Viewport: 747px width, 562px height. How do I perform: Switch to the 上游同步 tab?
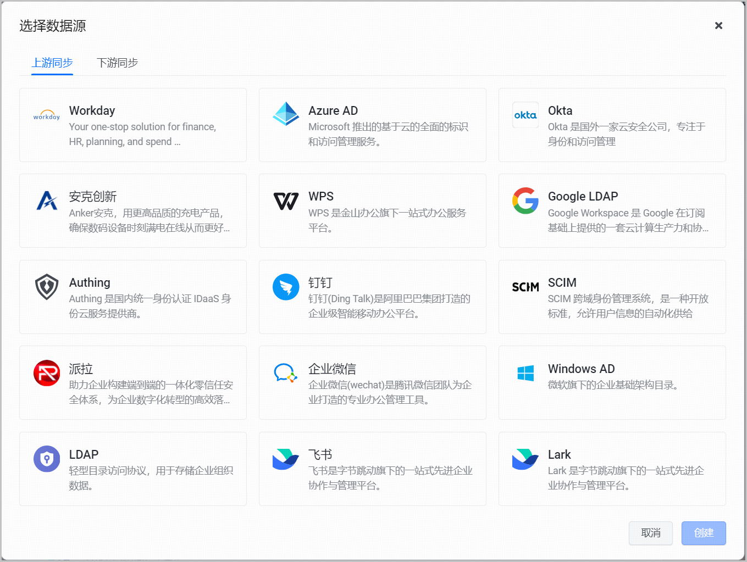tap(52, 63)
